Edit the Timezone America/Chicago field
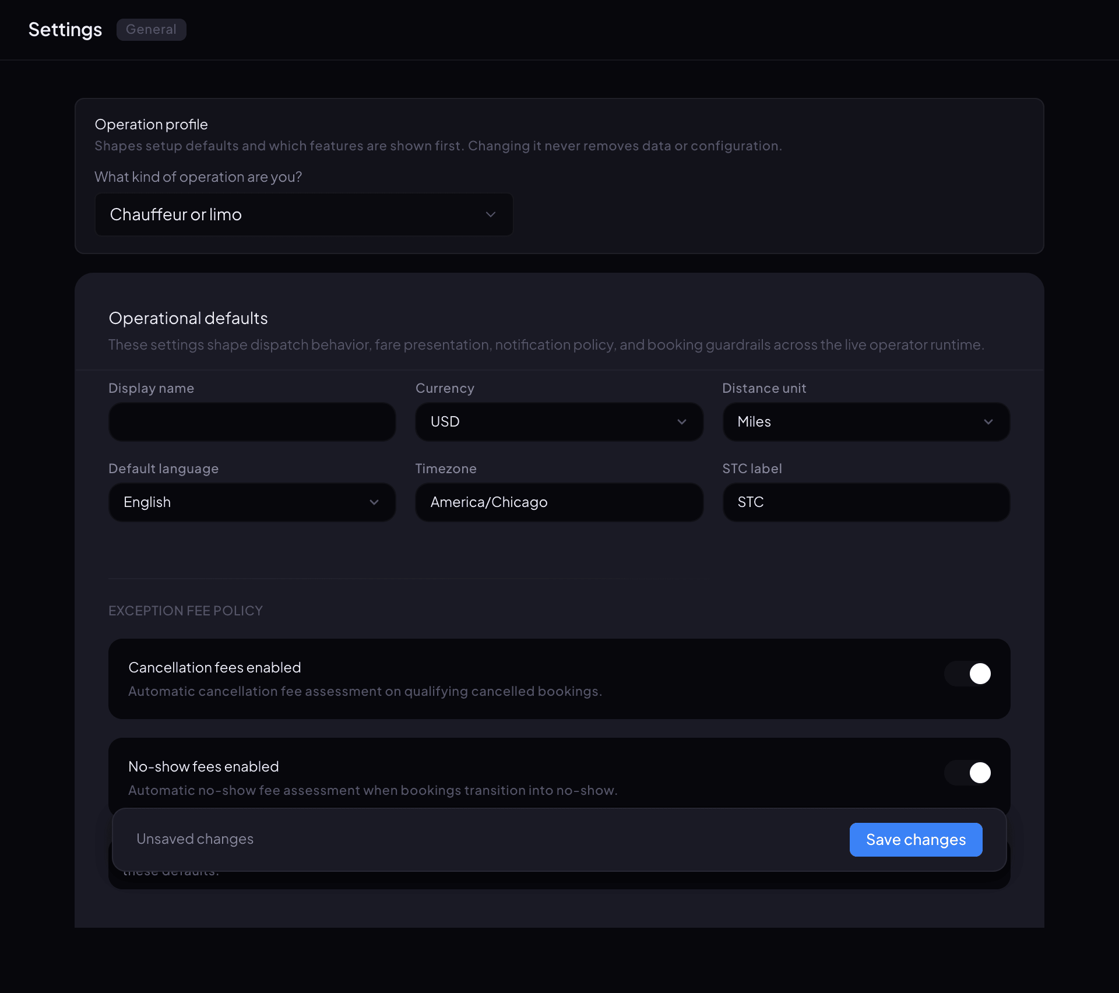Image resolution: width=1119 pixels, height=993 pixels. coord(559,502)
